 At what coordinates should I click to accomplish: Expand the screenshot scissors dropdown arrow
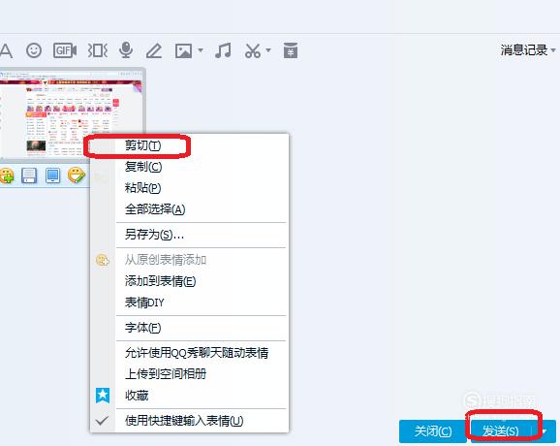point(268,50)
